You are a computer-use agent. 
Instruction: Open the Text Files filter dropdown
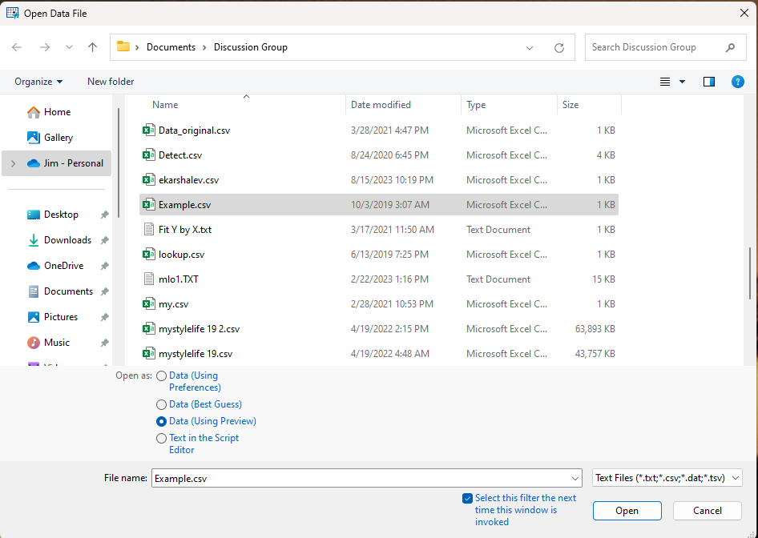pyautogui.click(x=667, y=478)
